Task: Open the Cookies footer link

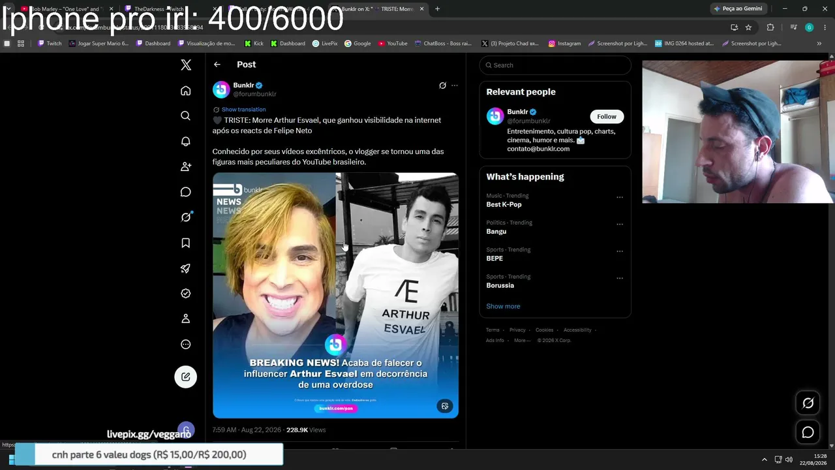Action: (544, 330)
